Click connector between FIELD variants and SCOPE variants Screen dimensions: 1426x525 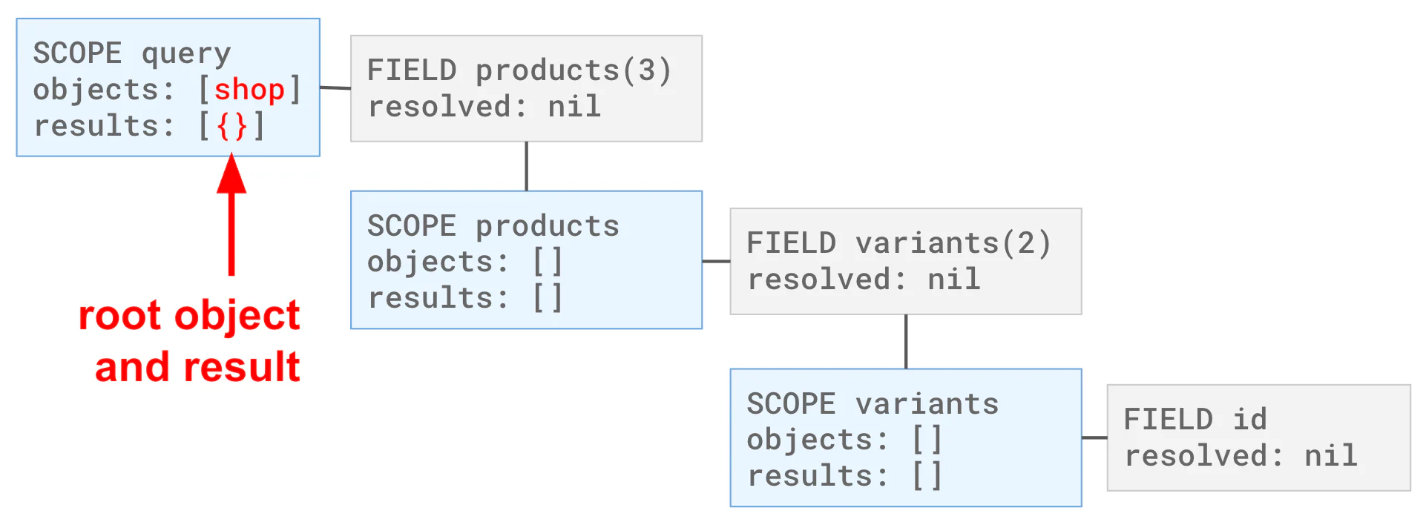click(x=906, y=341)
